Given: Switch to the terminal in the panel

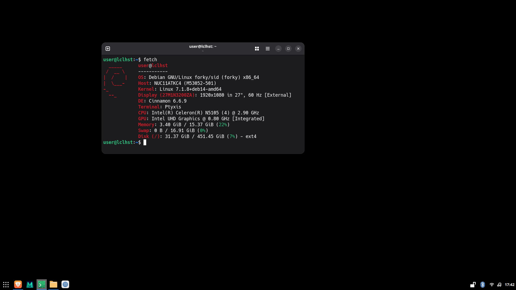Looking at the screenshot, I should (x=42, y=284).
